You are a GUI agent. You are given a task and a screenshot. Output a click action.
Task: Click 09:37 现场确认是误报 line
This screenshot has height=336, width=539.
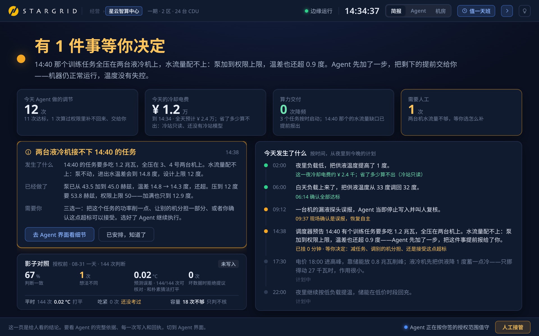point(333,219)
